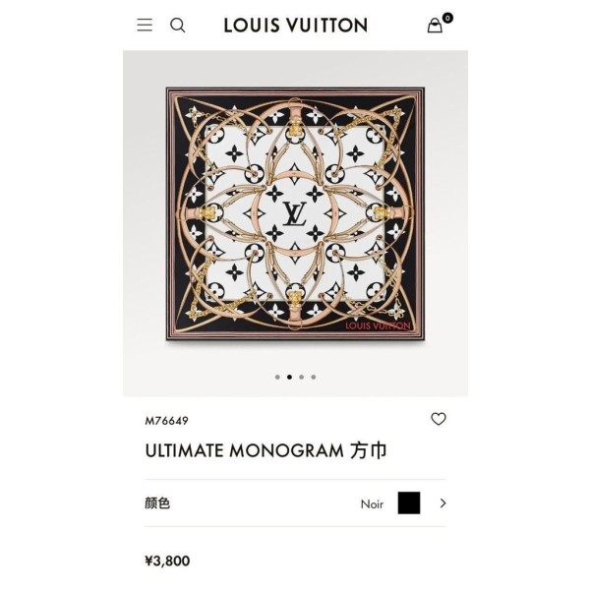Click LV monogram at scarf center
Image resolution: width=590 pixels, height=590 pixels.
point(295,213)
